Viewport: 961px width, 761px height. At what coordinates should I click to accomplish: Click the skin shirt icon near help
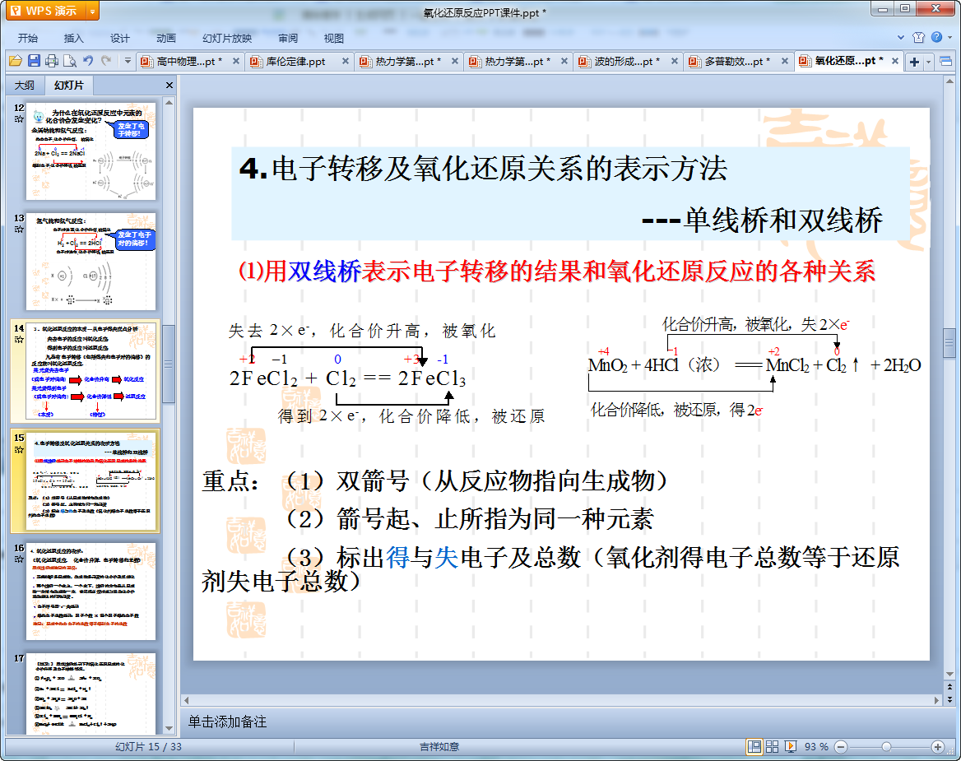pos(918,37)
